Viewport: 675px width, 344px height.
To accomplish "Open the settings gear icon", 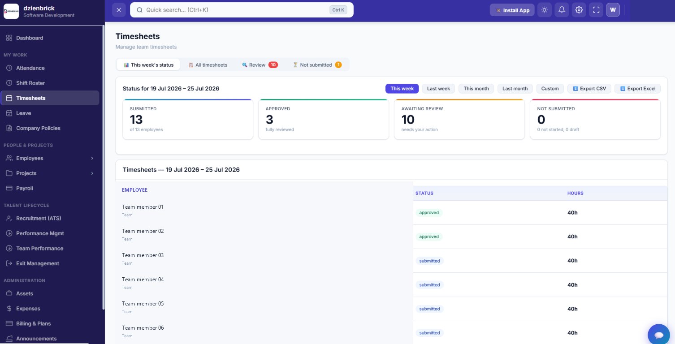I will (x=579, y=10).
